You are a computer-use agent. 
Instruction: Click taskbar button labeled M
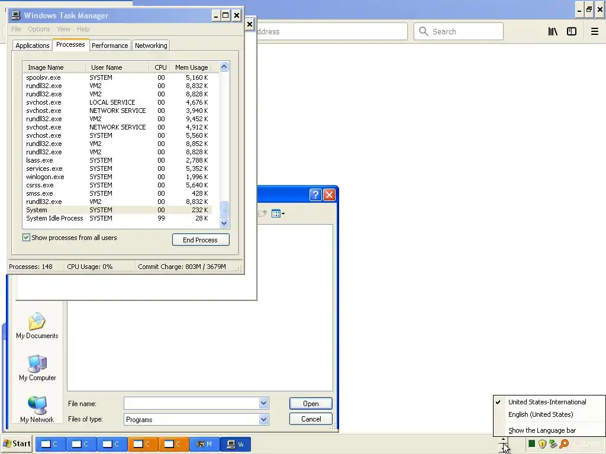[x=204, y=445]
